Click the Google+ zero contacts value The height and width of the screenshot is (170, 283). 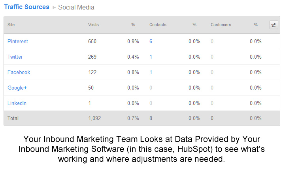pos(151,88)
